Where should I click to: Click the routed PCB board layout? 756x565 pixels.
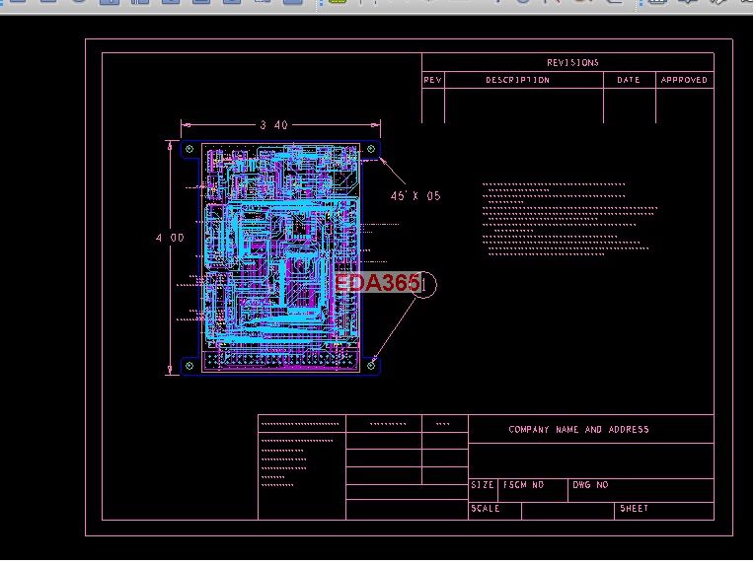280,257
